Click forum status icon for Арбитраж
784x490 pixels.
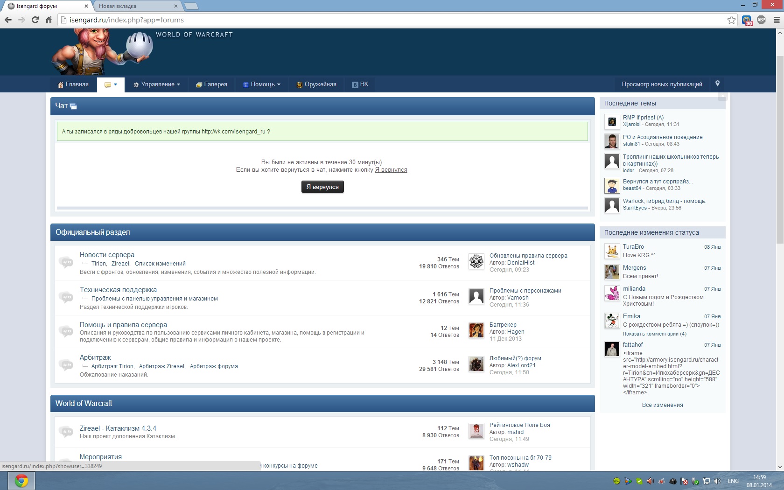(x=66, y=364)
